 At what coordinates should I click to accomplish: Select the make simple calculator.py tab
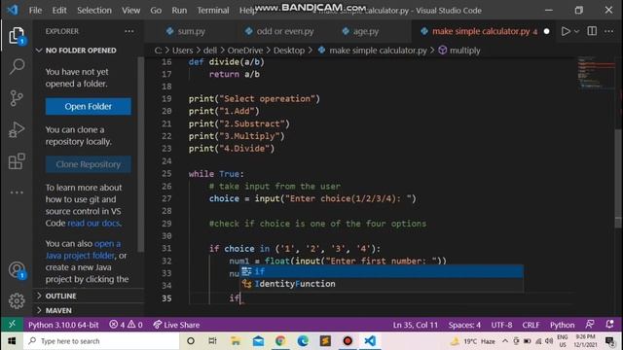pos(481,31)
